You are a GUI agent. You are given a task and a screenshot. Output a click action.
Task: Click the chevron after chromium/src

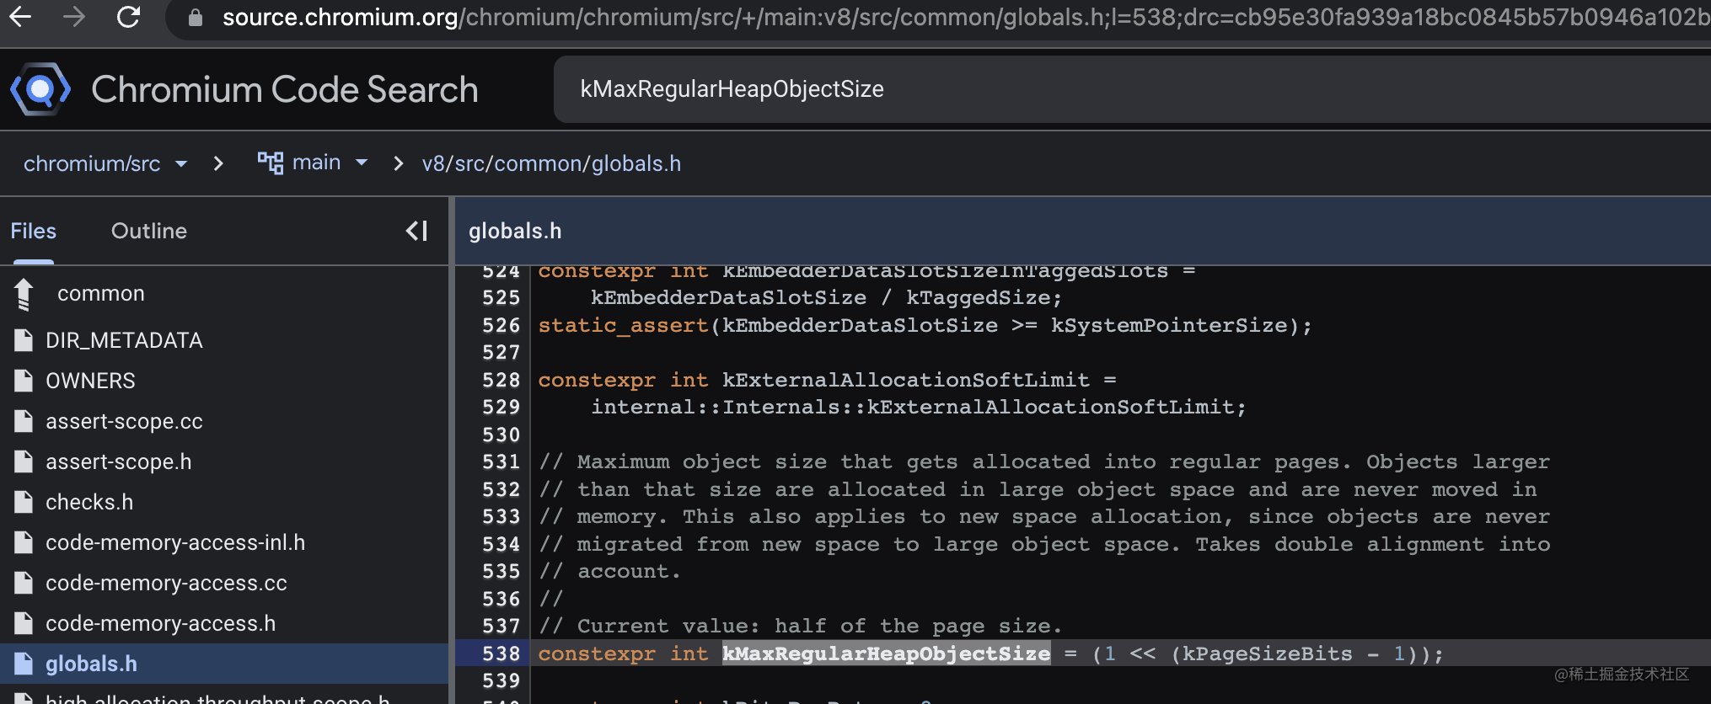pos(218,163)
